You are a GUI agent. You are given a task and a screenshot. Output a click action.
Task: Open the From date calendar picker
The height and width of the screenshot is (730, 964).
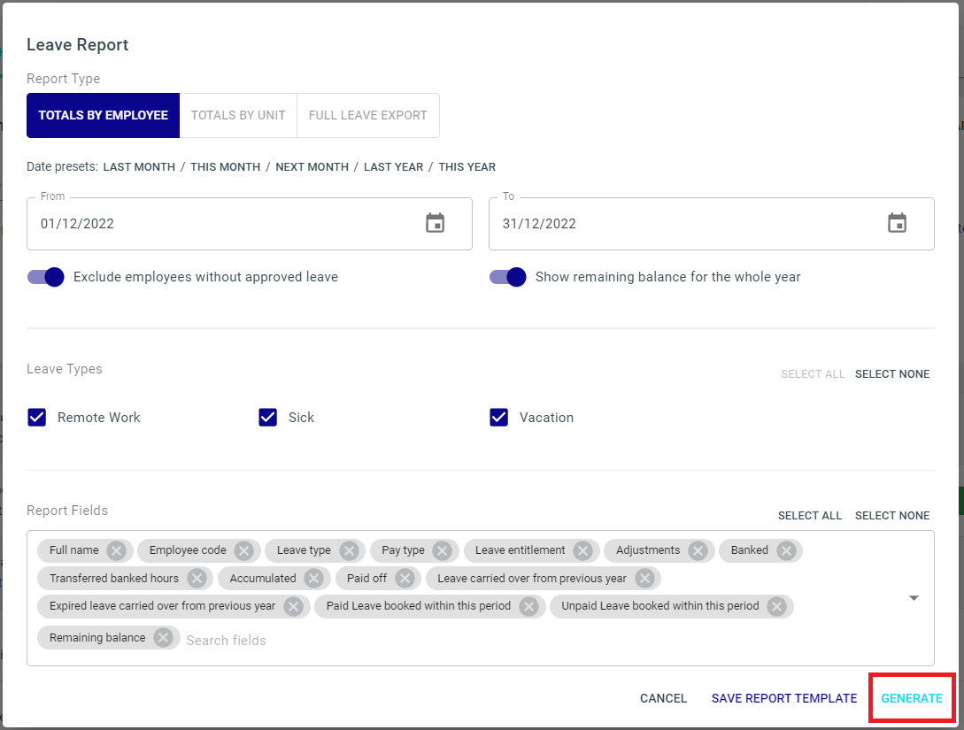click(436, 223)
